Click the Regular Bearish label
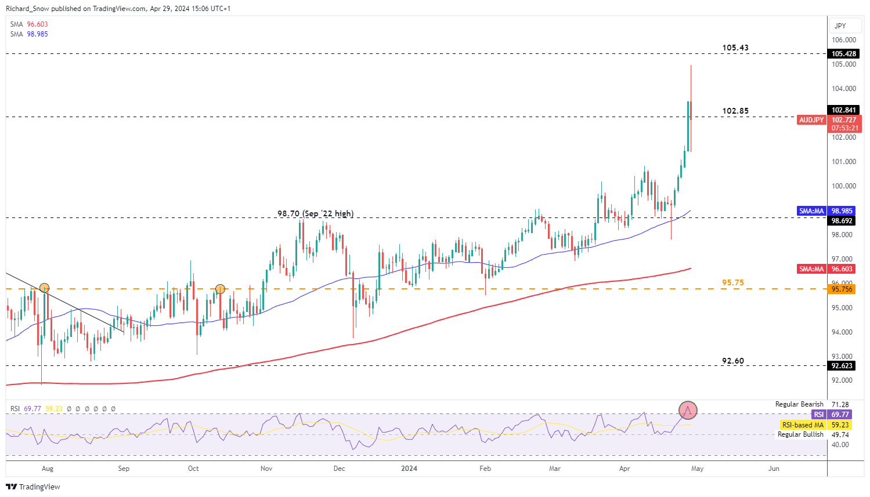Viewport: 870px width, 497px height. pos(799,404)
